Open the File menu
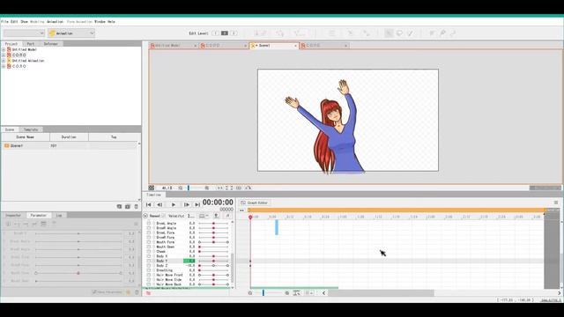The height and width of the screenshot is (317, 564). pos(4,21)
